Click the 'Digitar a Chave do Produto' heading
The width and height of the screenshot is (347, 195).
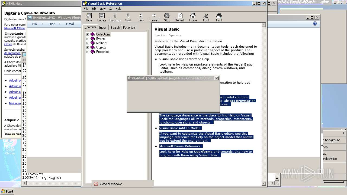click(x=30, y=13)
